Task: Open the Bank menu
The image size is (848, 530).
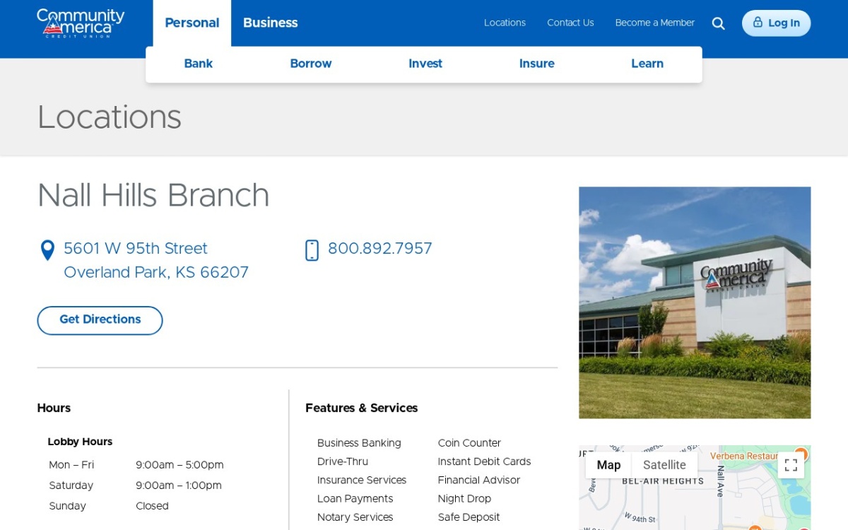Action: coord(198,64)
